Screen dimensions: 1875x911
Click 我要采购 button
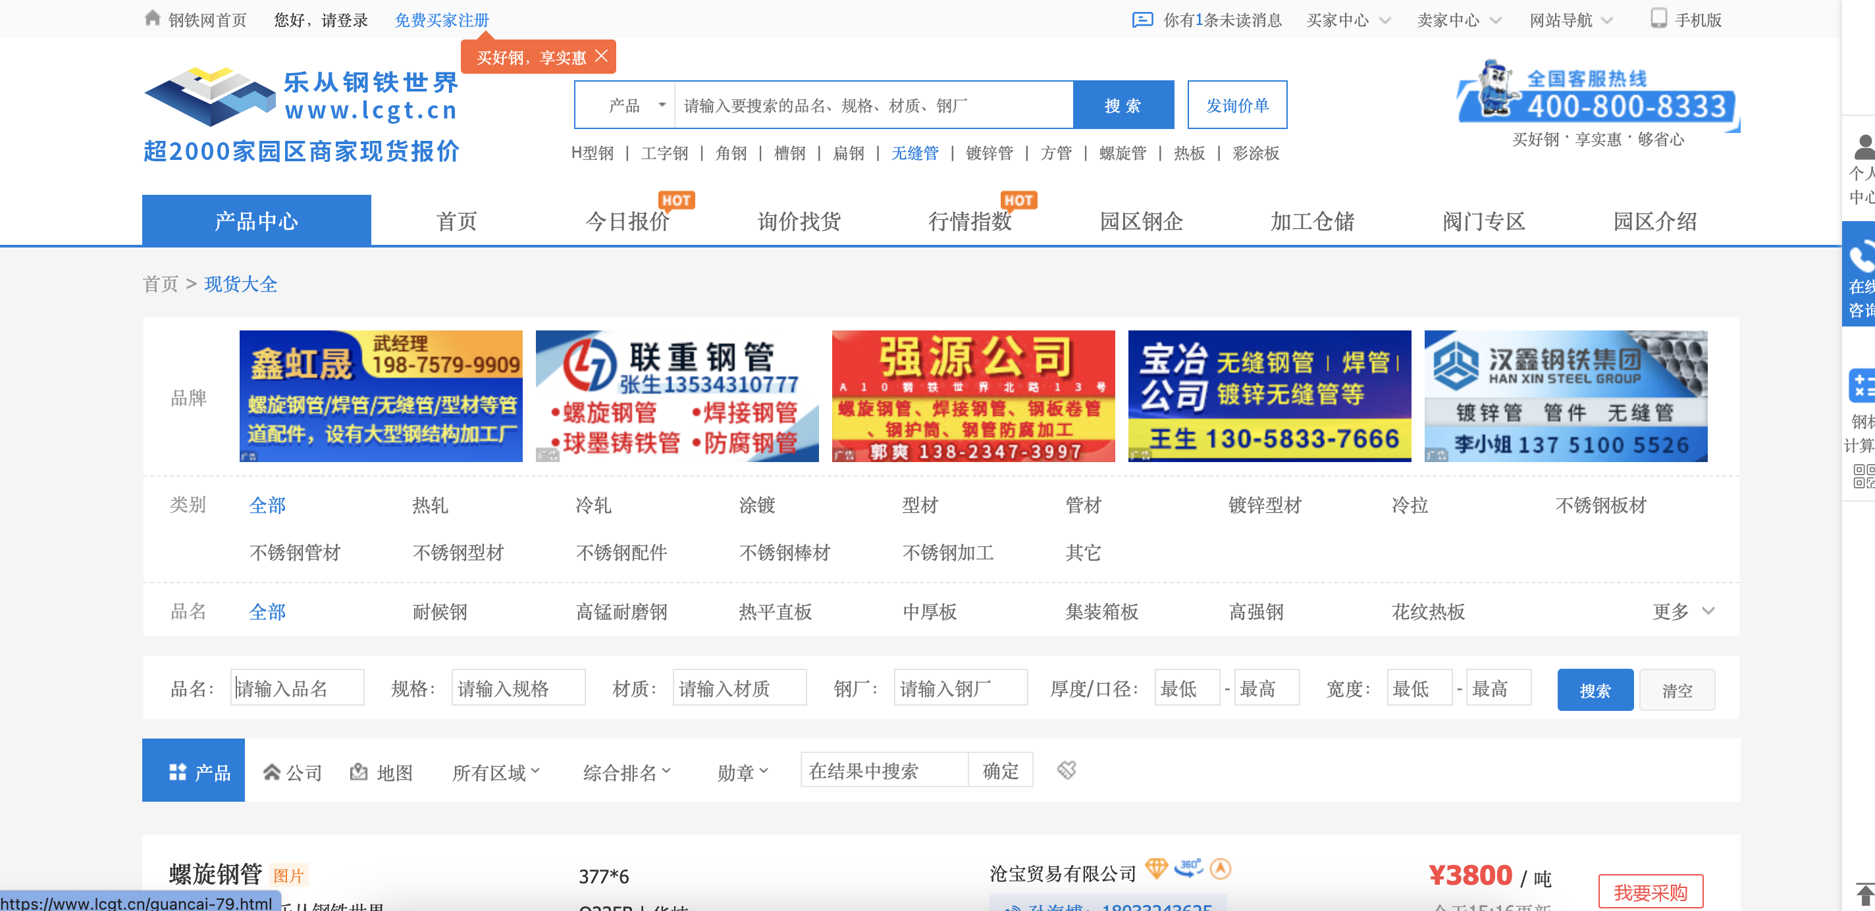click(x=1650, y=891)
